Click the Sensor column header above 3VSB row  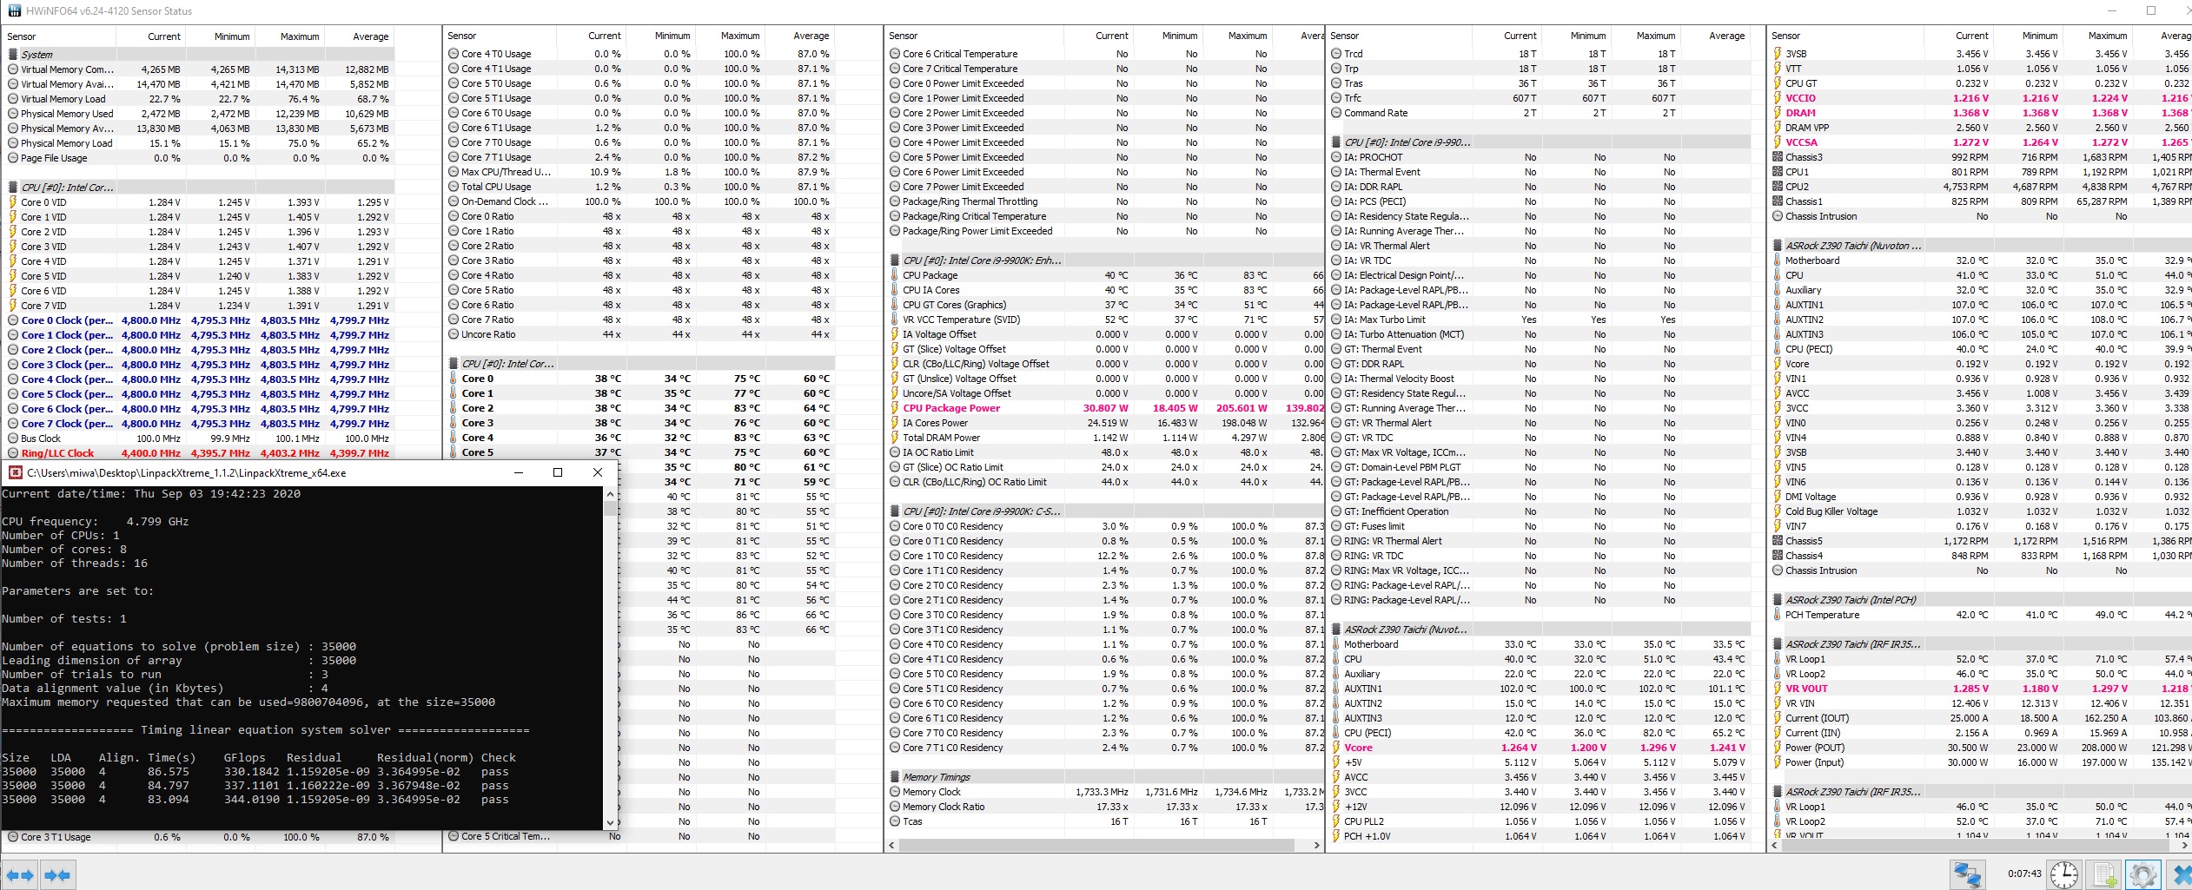point(1845,36)
